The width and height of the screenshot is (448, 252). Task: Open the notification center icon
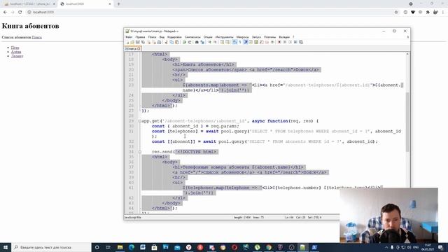tap(440, 247)
